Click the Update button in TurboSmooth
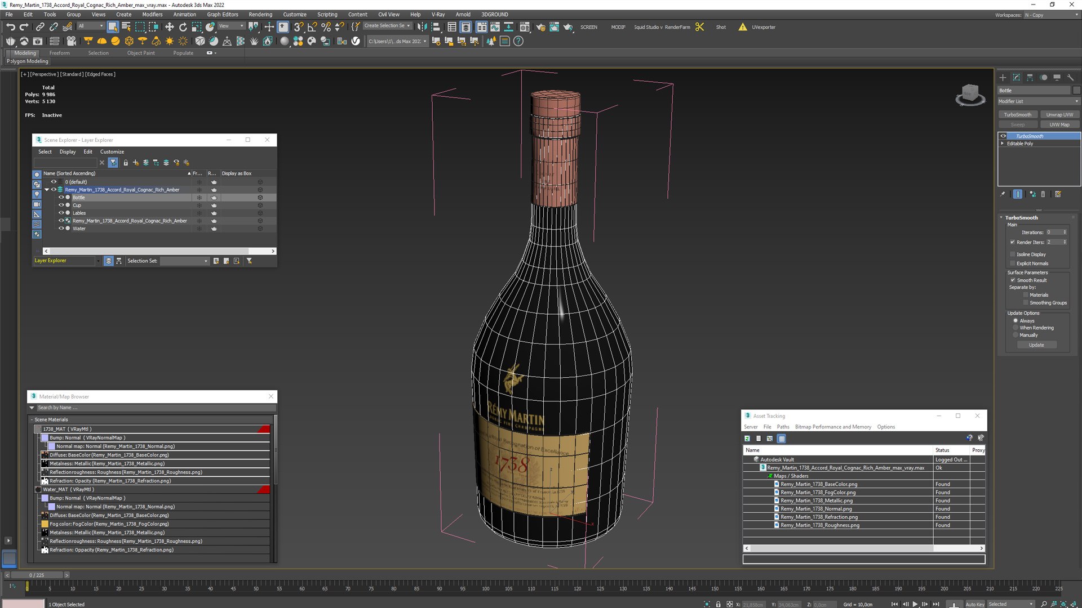 [1036, 346]
